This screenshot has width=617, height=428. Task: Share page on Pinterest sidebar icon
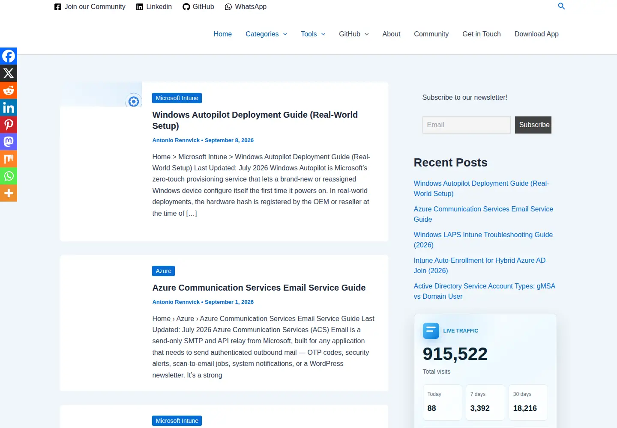click(x=9, y=125)
